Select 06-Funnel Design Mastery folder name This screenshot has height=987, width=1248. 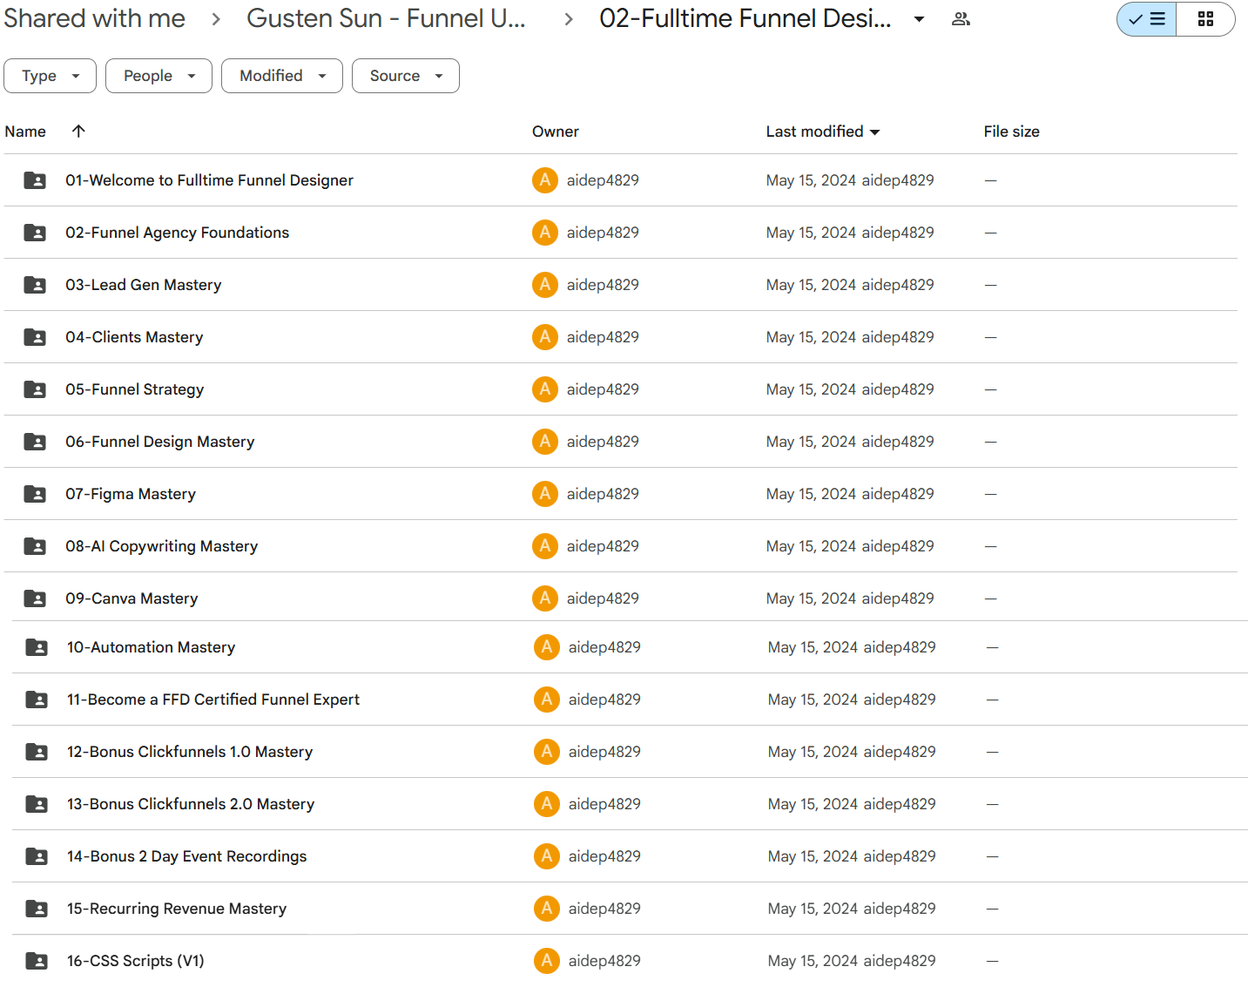[x=159, y=442]
